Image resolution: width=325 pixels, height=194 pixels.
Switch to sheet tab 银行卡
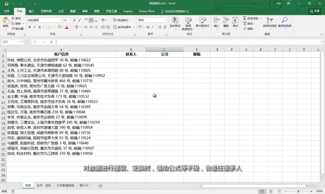pyautogui.click(x=84, y=186)
